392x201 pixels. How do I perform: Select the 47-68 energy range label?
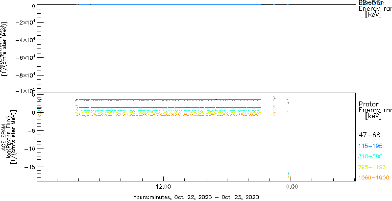tap(369, 135)
